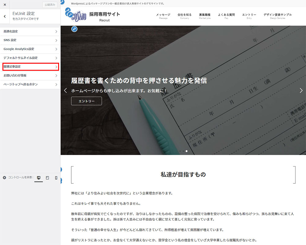Advance to next slide with right arrow
The width and height of the screenshot is (306, 245).
301,90
